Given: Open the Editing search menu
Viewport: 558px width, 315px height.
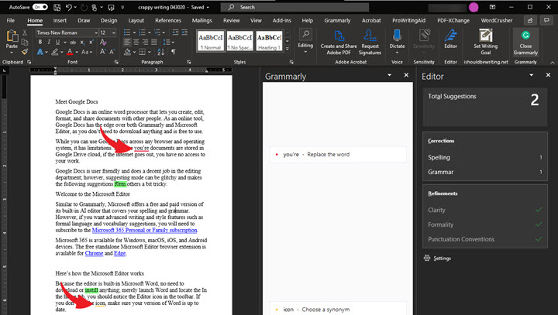Looking at the screenshot, I should point(305,41).
